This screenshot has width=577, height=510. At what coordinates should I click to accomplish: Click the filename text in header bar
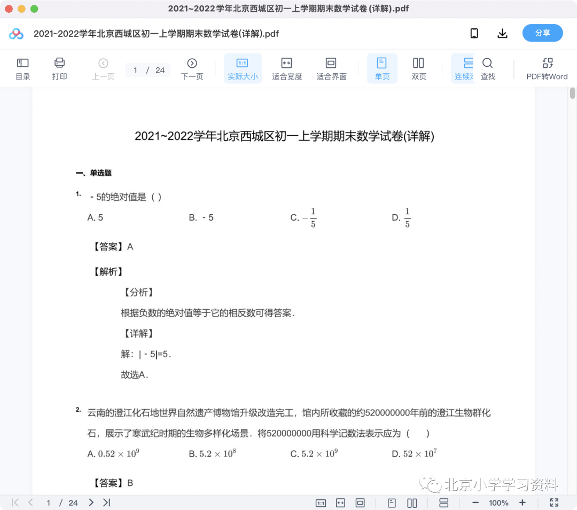pyautogui.click(x=156, y=34)
